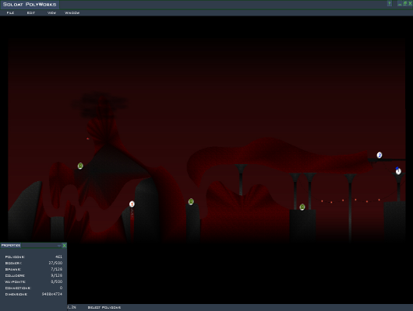
Task: Click the Polygons label in Properties
Action: pyautogui.click(x=15, y=257)
